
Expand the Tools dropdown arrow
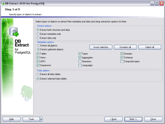(x=41, y=119)
